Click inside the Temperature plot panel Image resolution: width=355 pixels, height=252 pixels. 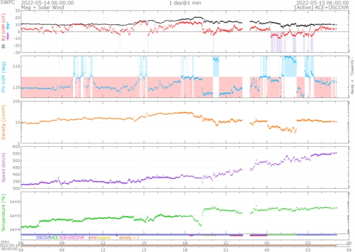[185, 213]
